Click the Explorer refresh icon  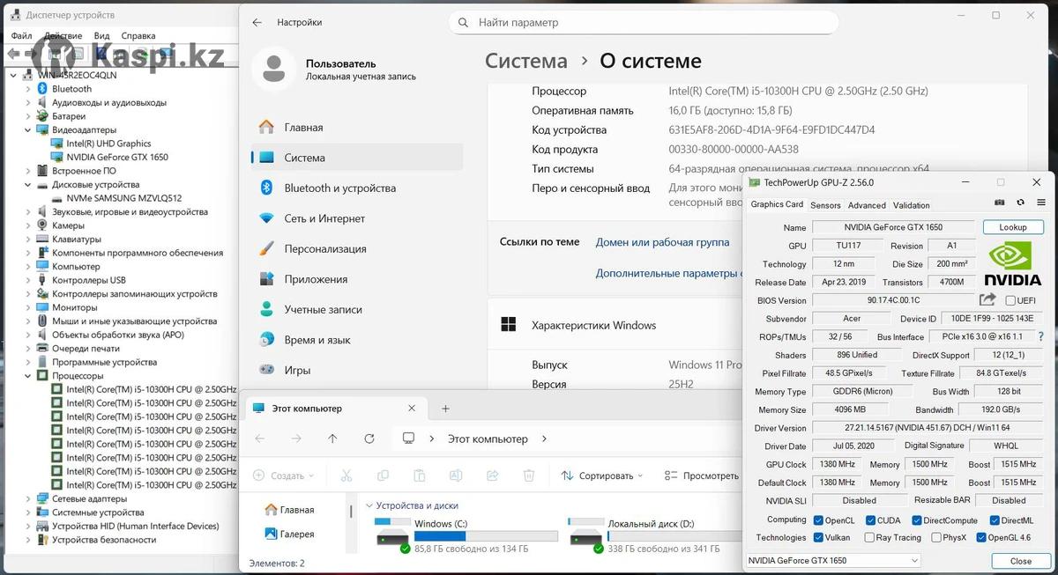[x=369, y=439]
